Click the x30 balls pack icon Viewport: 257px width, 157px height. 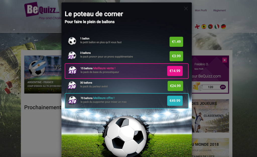(72, 85)
